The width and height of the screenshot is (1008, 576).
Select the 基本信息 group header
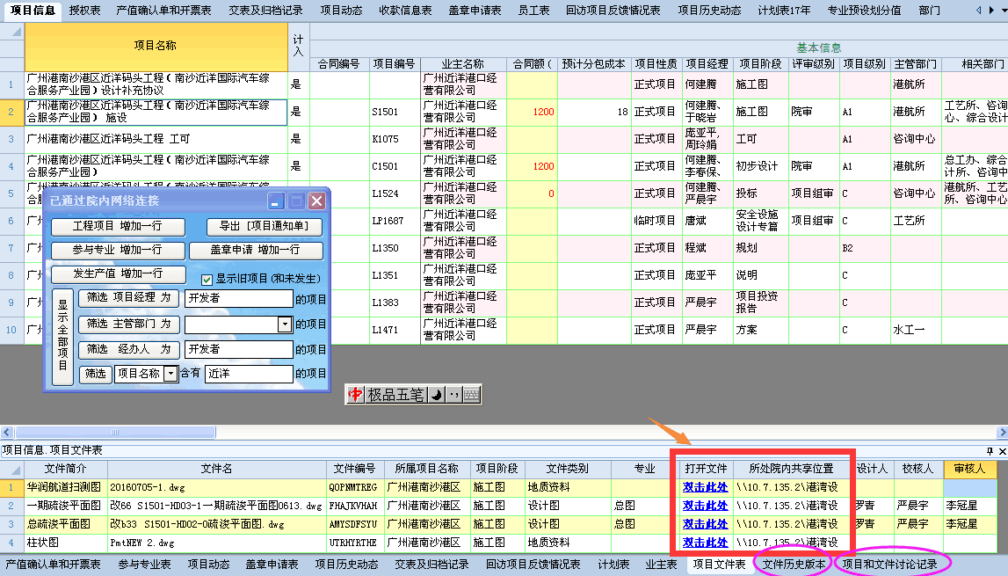click(x=818, y=48)
